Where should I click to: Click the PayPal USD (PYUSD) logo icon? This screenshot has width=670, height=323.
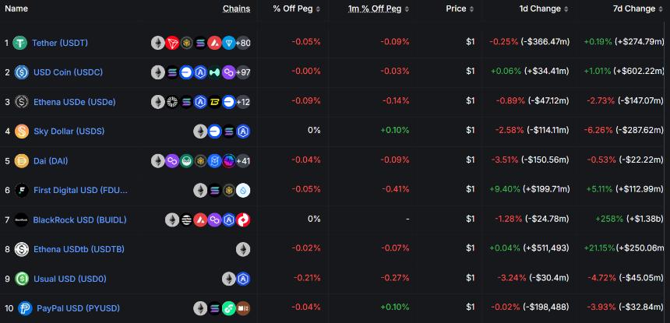(x=24, y=308)
